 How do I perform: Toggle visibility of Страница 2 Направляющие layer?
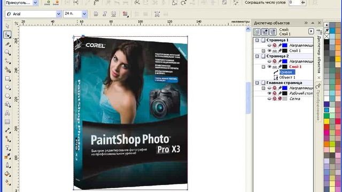[x=269, y=61]
